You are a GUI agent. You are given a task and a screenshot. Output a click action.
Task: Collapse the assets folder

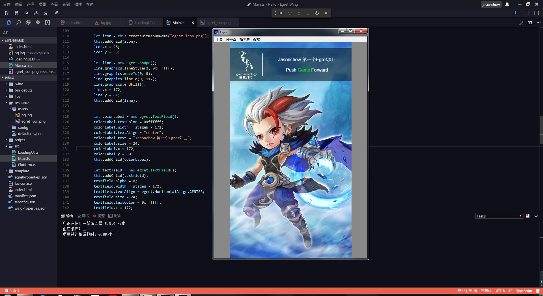click(9, 109)
